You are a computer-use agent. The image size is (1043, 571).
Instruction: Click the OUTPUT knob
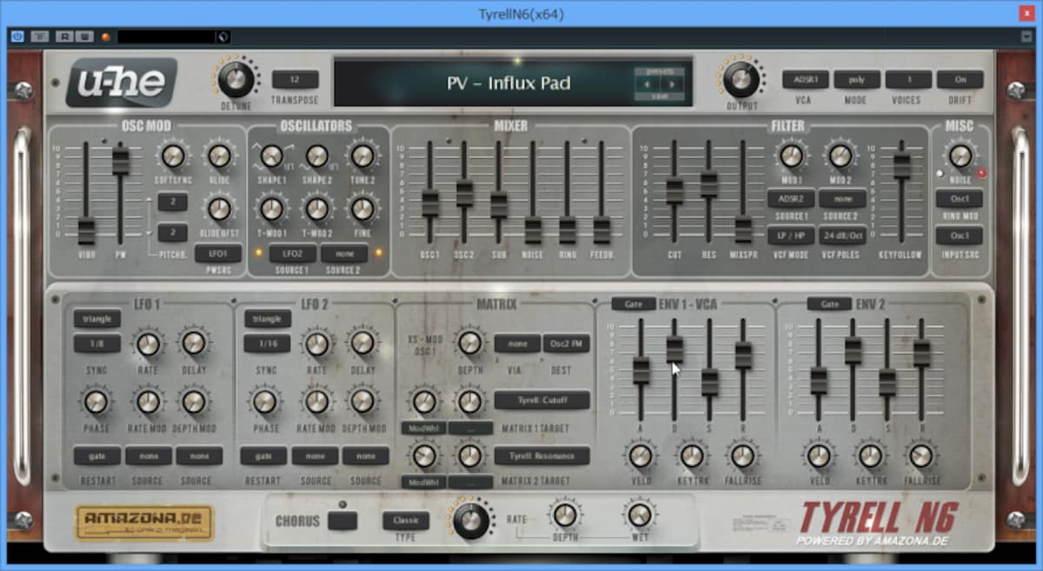click(x=741, y=79)
